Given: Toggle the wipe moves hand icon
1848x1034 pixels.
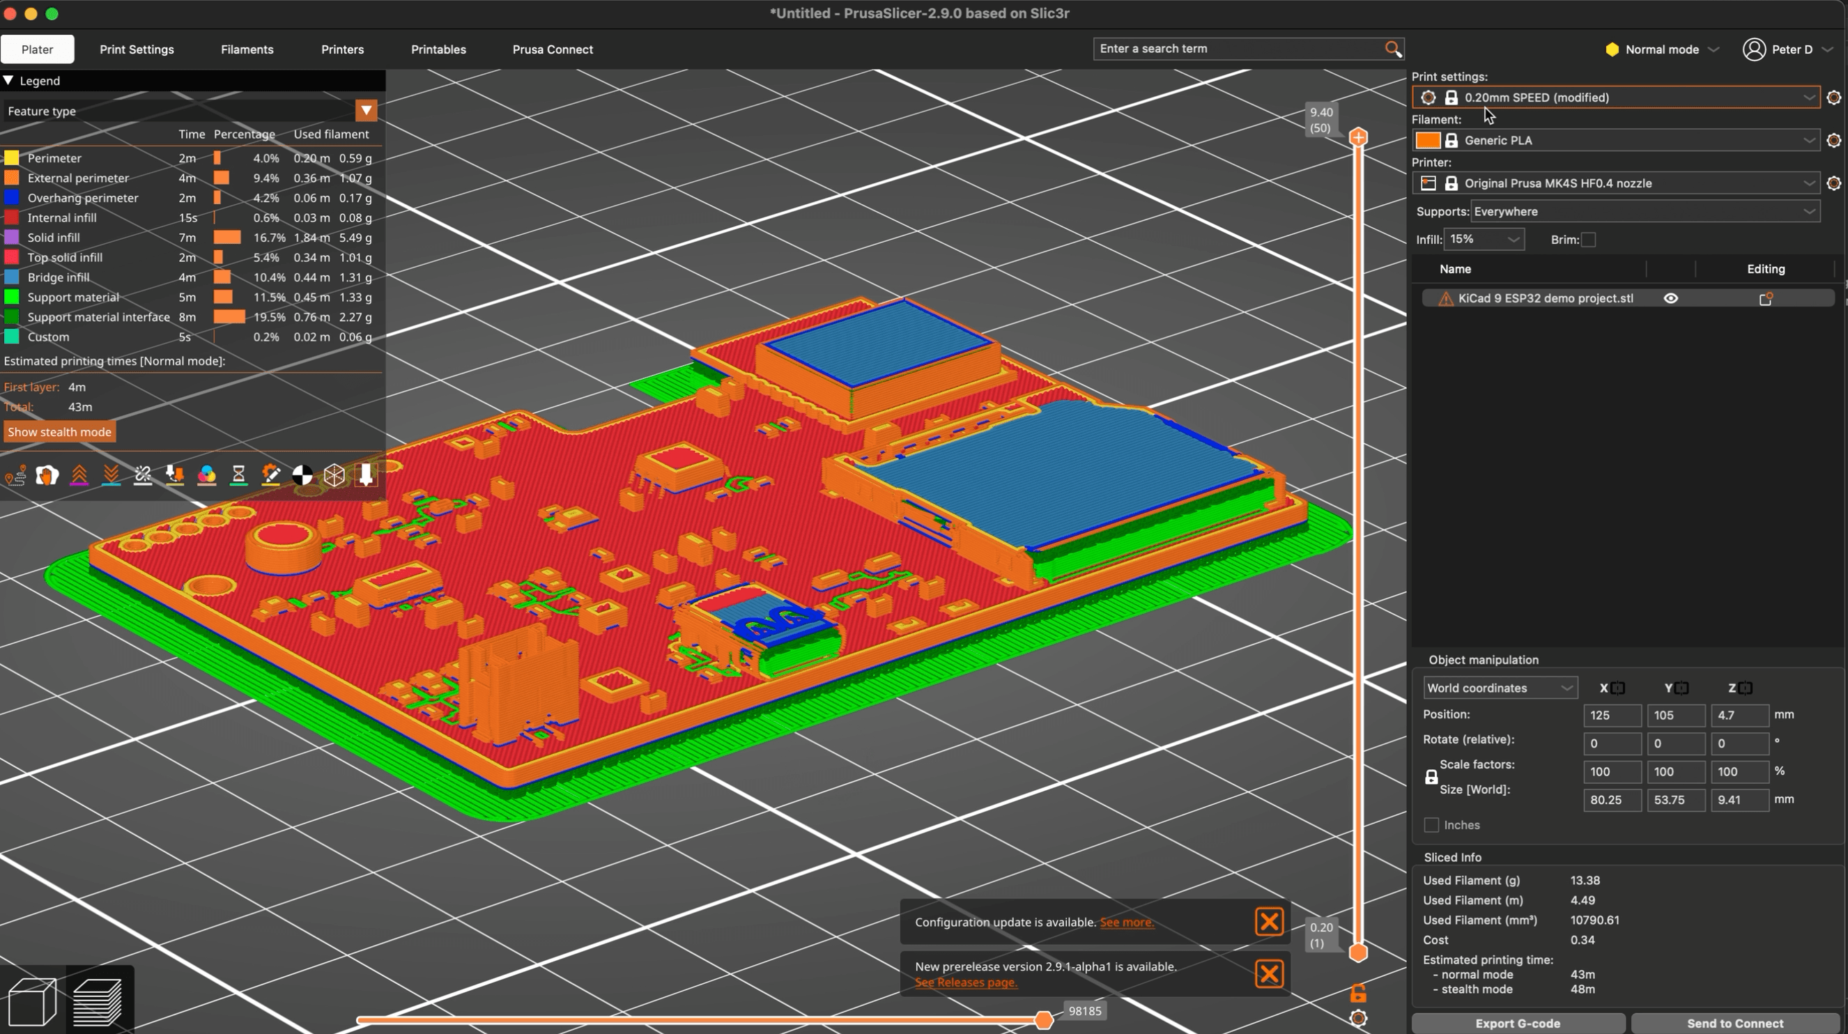Looking at the screenshot, I should click(x=47, y=476).
